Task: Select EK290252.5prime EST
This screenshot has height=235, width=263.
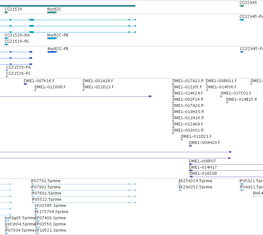Action: [180, 190]
